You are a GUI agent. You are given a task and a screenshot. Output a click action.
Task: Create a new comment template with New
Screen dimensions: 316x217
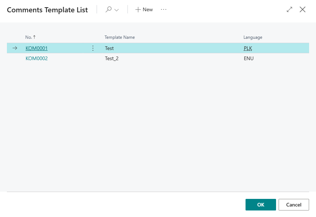(x=144, y=10)
